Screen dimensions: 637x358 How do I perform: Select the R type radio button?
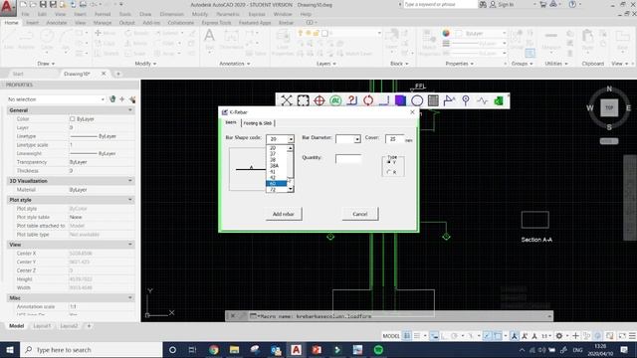(x=389, y=172)
